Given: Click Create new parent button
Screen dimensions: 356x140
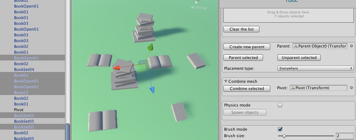Looking at the screenshot, I should pyautogui.click(x=247, y=47).
